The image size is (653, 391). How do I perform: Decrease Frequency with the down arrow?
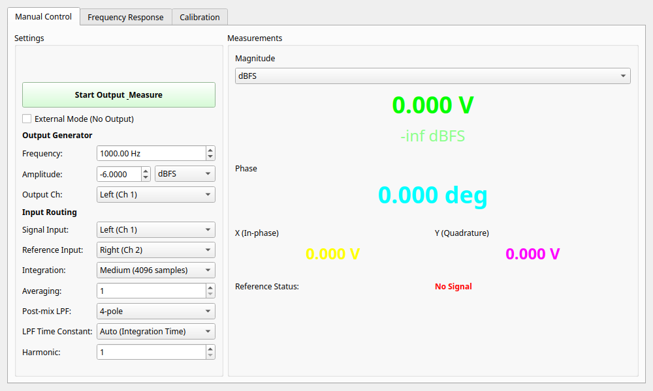pyautogui.click(x=210, y=157)
